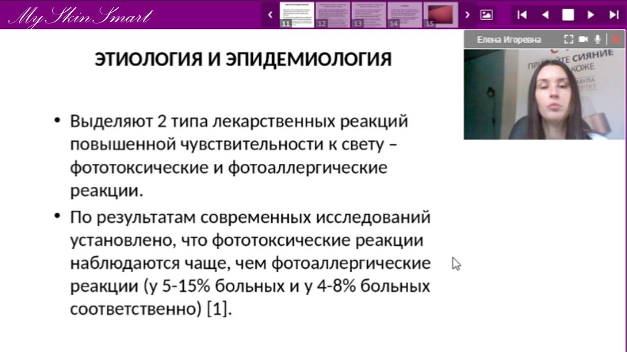627x352 pixels.
Task: Show next slide thumbnails with right chevron
Action: coord(468,15)
